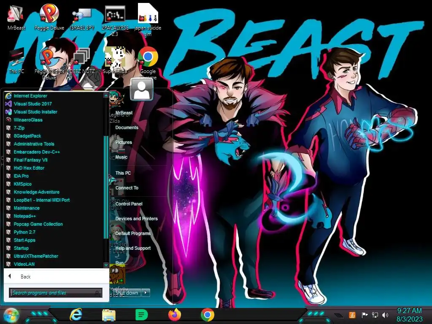
Task: Launch Peggle Nights Deluxe desktop shortcut
Action: click(x=49, y=63)
